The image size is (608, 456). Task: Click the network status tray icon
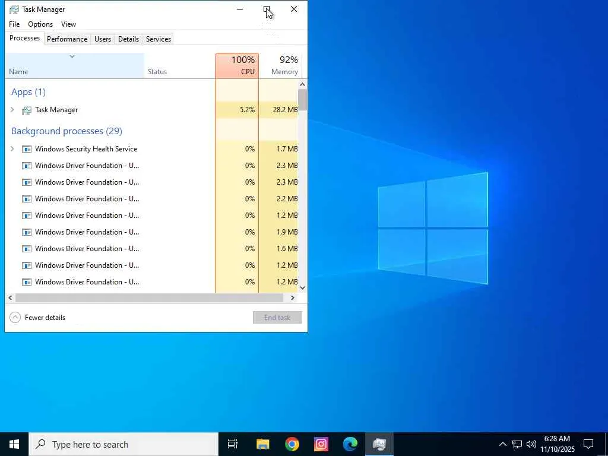[517, 444]
